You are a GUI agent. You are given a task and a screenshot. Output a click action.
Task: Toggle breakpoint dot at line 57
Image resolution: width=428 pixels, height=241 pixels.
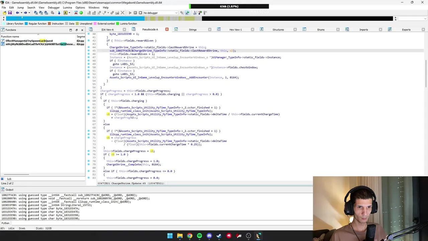click(x=89, y=91)
